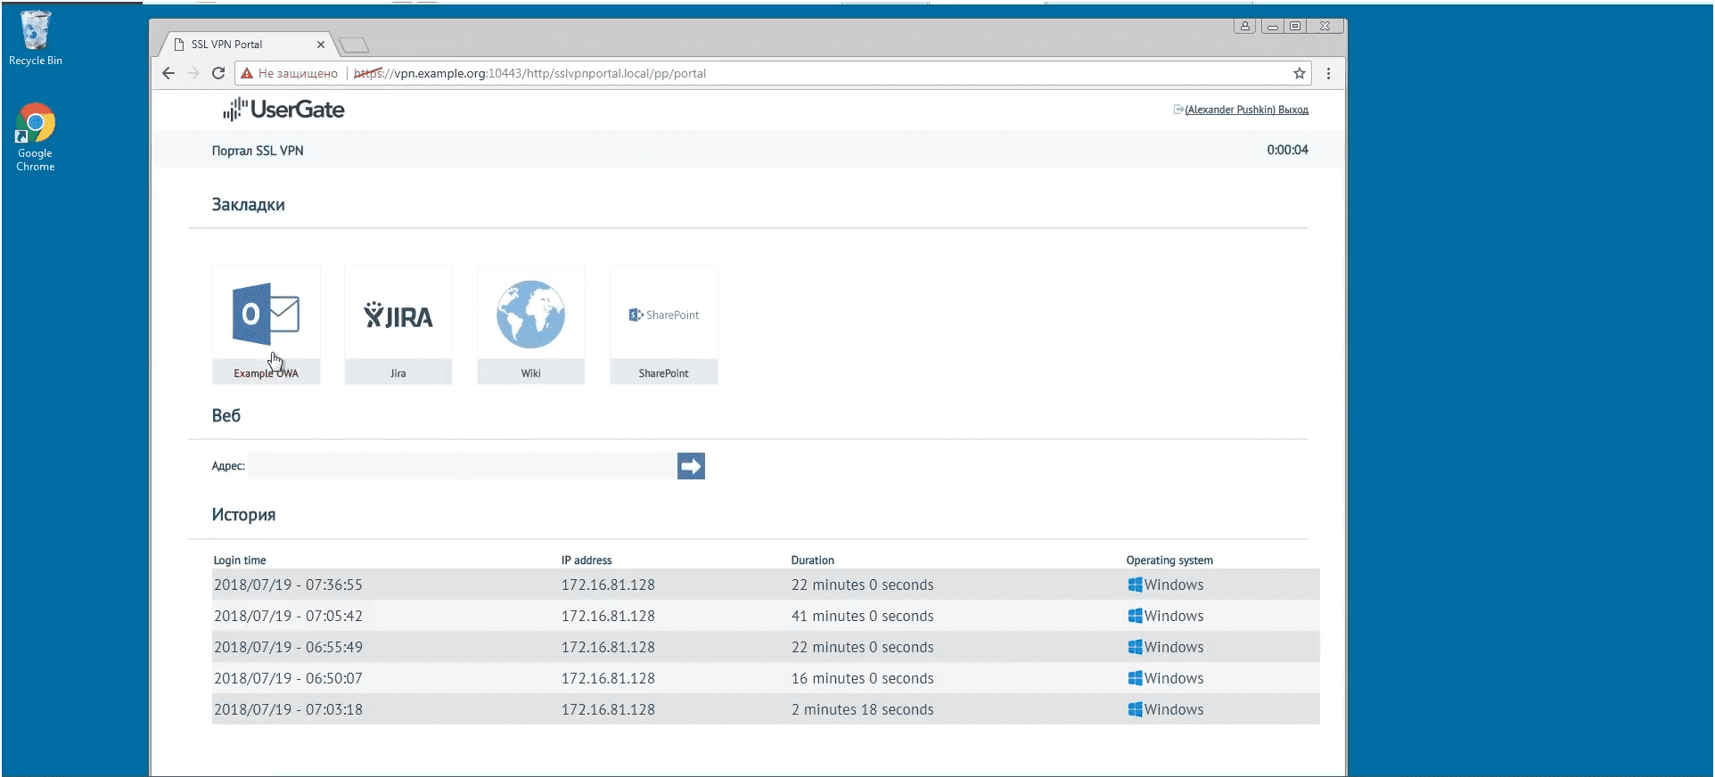Click the Login time column header
1715x777 pixels.
pos(240,560)
